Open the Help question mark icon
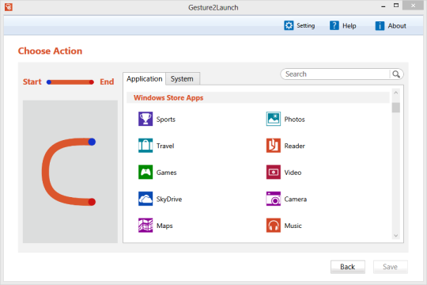The width and height of the screenshot is (427, 285). pos(334,25)
